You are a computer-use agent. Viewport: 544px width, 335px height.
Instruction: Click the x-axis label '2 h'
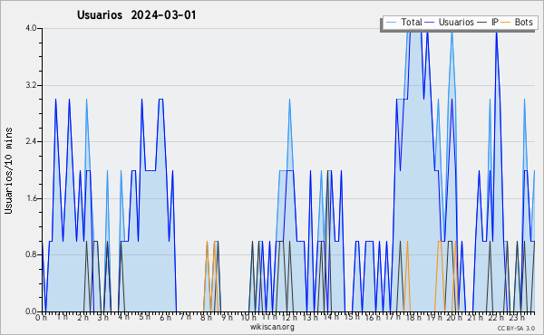click(x=83, y=318)
